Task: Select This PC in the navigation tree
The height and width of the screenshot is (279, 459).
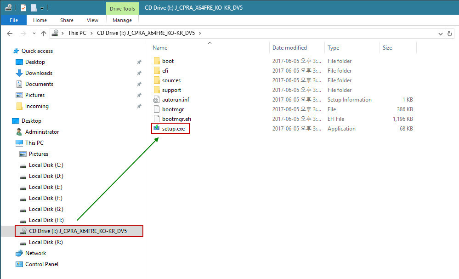Action: pyautogui.click(x=34, y=143)
